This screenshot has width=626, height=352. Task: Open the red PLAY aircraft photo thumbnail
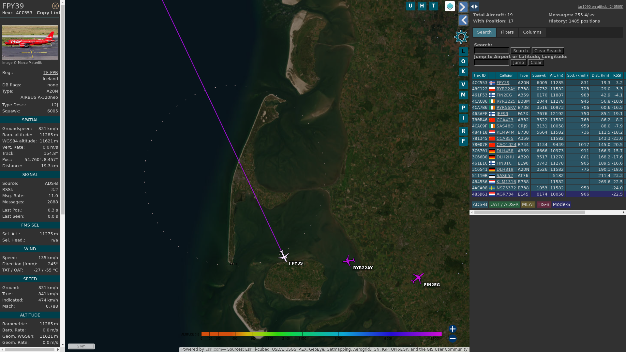tap(30, 42)
